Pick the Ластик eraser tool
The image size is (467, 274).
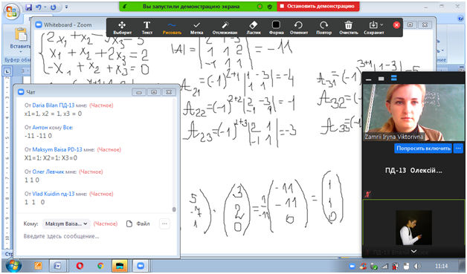pos(254,27)
